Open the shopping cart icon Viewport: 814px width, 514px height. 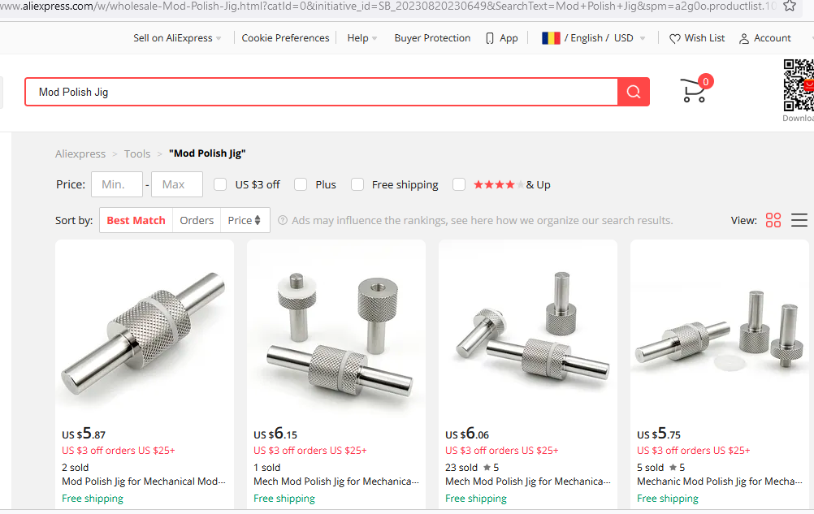point(693,91)
